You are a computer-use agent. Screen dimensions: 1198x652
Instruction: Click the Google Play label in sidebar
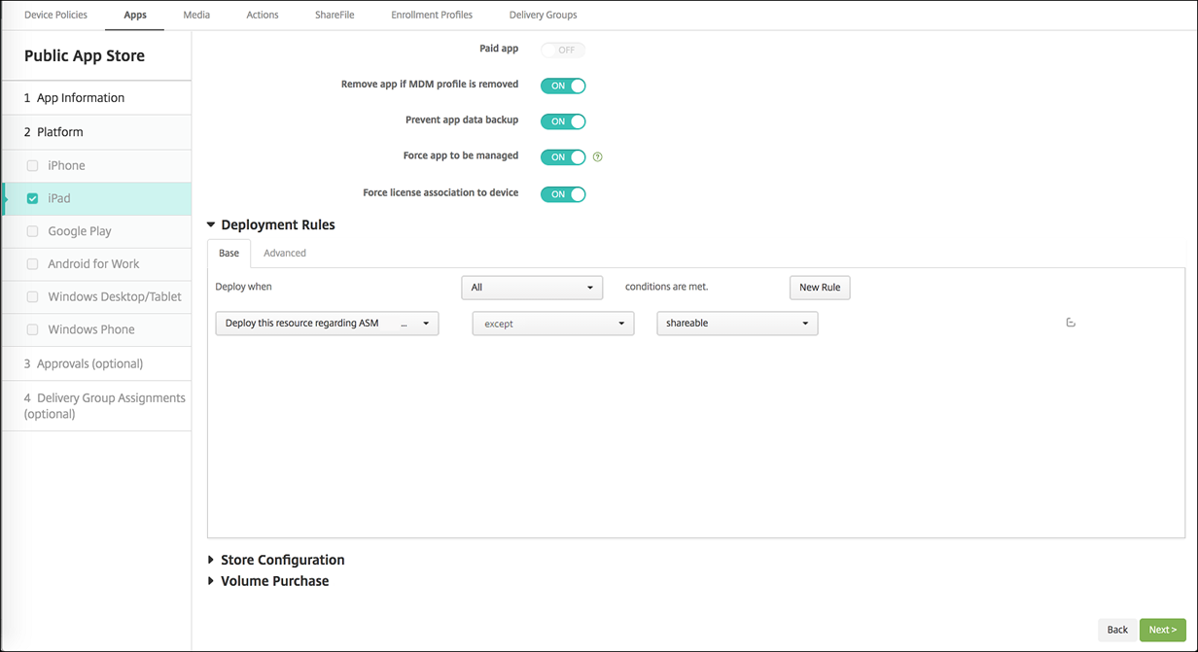tap(80, 231)
